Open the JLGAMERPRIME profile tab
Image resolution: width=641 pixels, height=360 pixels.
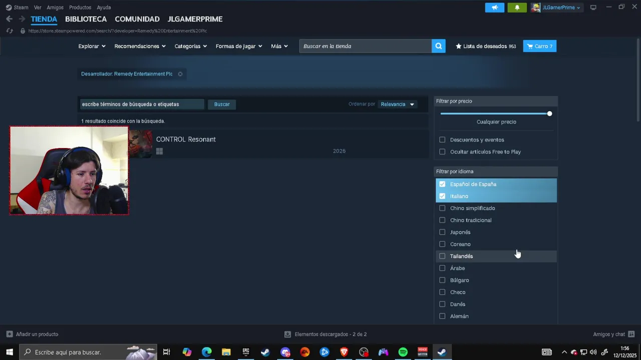coord(195,19)
